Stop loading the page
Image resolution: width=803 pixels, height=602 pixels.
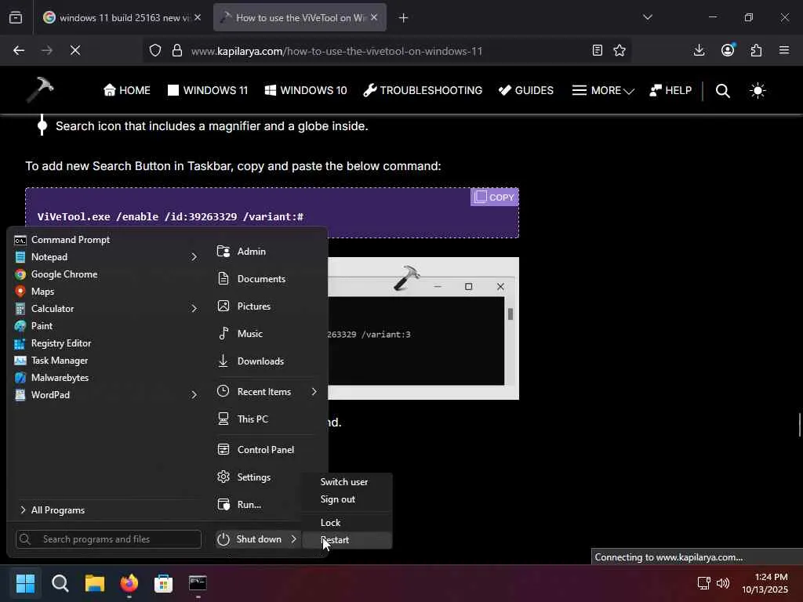pyautogui.click(x=75, y=50)
